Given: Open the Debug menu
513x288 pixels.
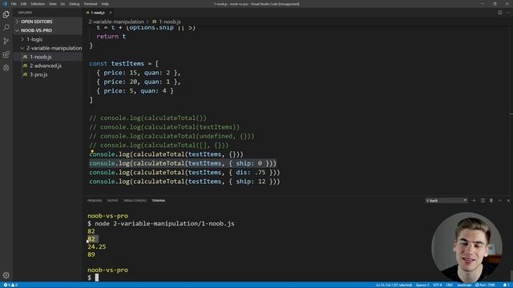Looking at the screenshot, I should pos(75,4).
